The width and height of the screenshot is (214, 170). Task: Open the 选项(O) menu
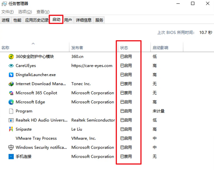coord(25,12)
